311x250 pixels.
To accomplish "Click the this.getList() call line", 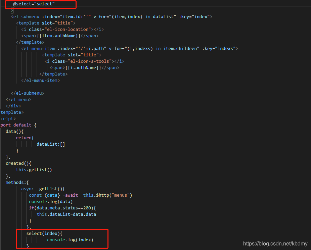I will tap(34, 170).
